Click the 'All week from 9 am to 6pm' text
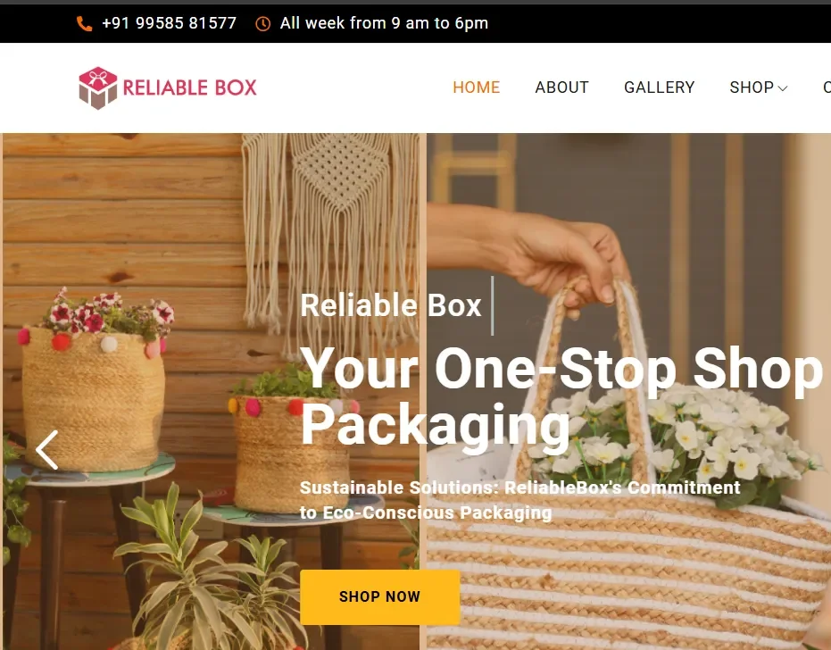Viewport: 831px width, 650px height. tap(384, 23)
